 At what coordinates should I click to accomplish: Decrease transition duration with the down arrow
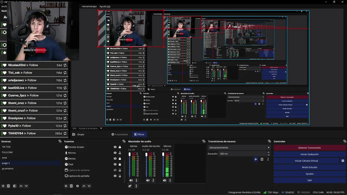[269, 155]
